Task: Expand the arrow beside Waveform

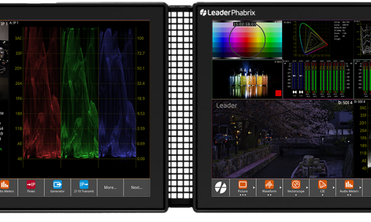Action: 280,188
